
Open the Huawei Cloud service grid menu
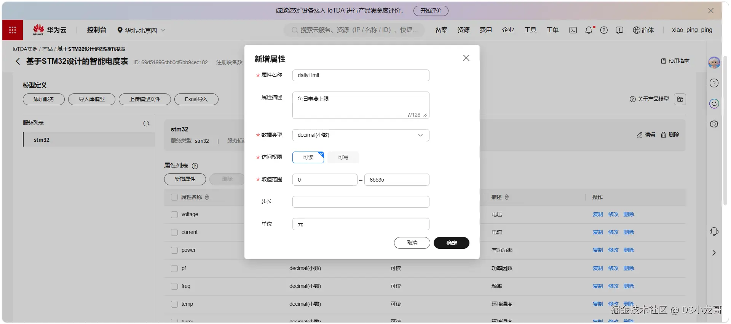pos(13,30)
